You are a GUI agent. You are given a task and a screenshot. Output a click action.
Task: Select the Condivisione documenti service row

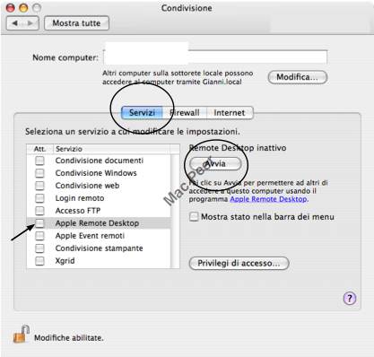(99, 161)
